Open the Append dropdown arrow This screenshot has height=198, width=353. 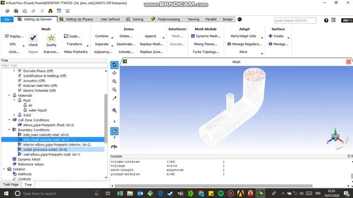coord(163,38)
